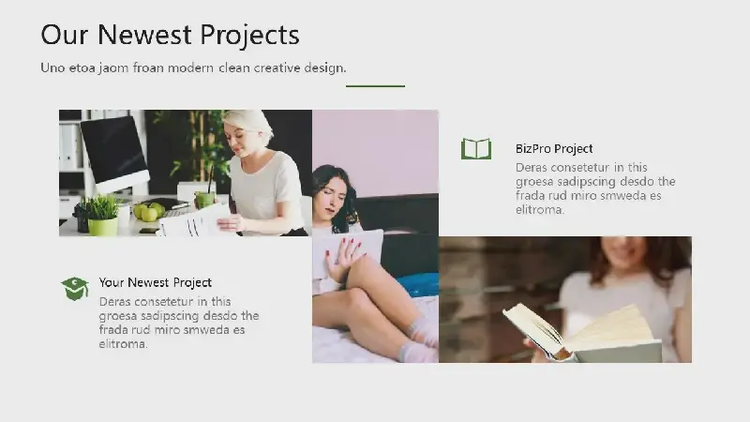
Task: Select the description paragraph under Your Newest Project
Action: point(179,323)
